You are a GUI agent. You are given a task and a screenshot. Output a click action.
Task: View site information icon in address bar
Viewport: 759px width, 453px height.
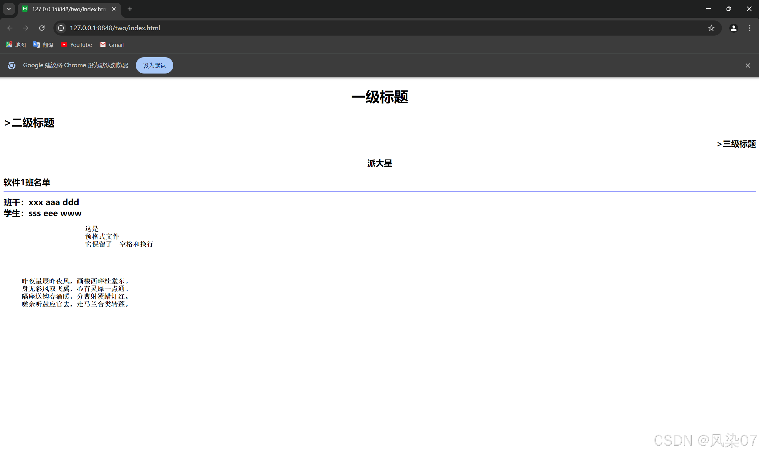[61, 28]
